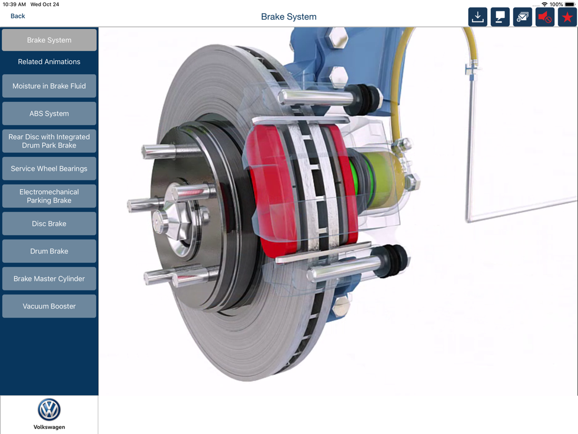
Task: Click the "100%" battery percentage text
Action: pyautogui.click(x=556, y=5)
